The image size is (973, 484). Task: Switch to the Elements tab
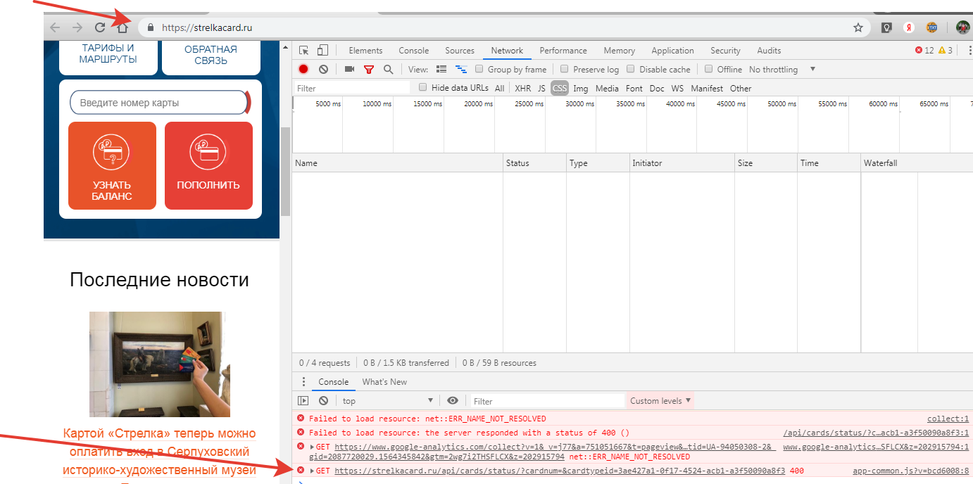click(x=365, y=50)
